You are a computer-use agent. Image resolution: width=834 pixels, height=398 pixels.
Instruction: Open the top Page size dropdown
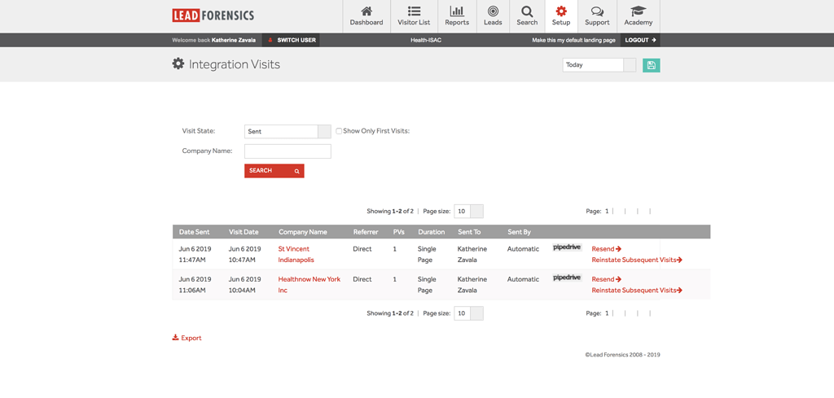(468, 211)
